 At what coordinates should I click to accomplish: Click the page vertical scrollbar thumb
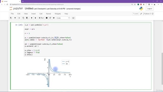[x=162, y=69]
